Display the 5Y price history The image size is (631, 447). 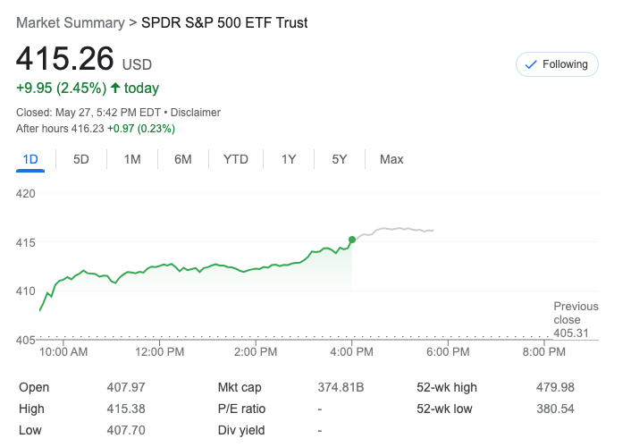(340, 159)
